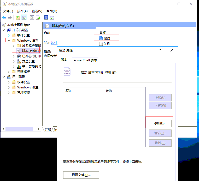Select the 安全设置 tree node

pyautogui.click(x=28, y=61)
